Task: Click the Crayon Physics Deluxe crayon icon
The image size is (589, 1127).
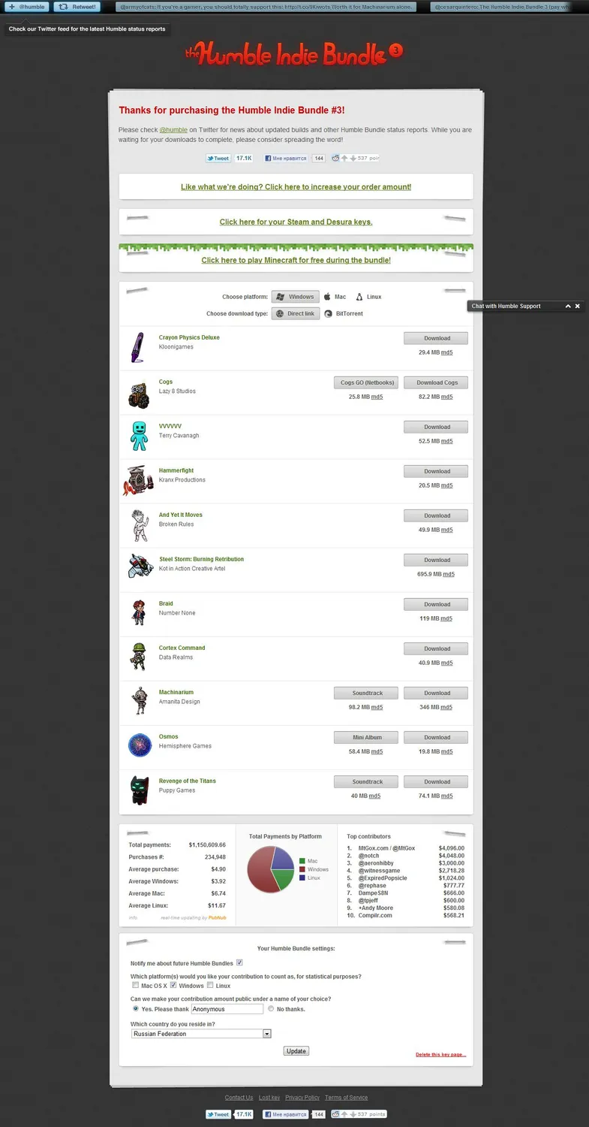Action: pos(137,348)
